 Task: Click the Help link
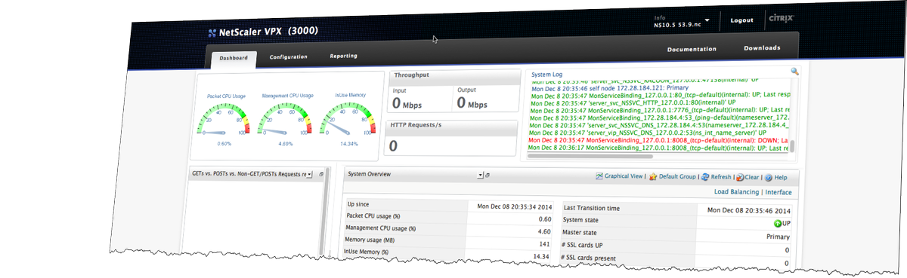(780, 179)
